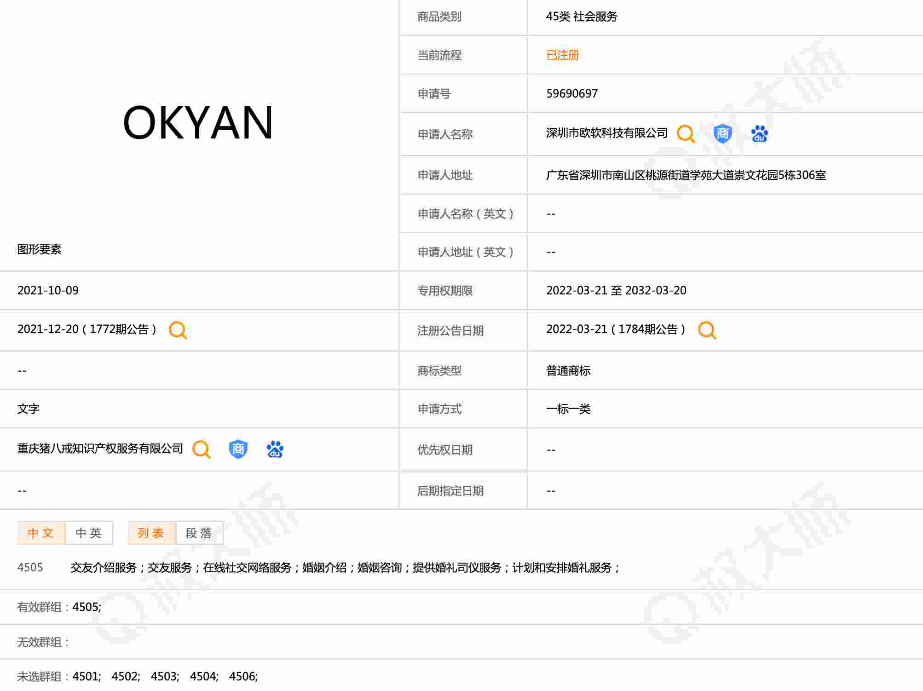Click application number 59690697

571,93
